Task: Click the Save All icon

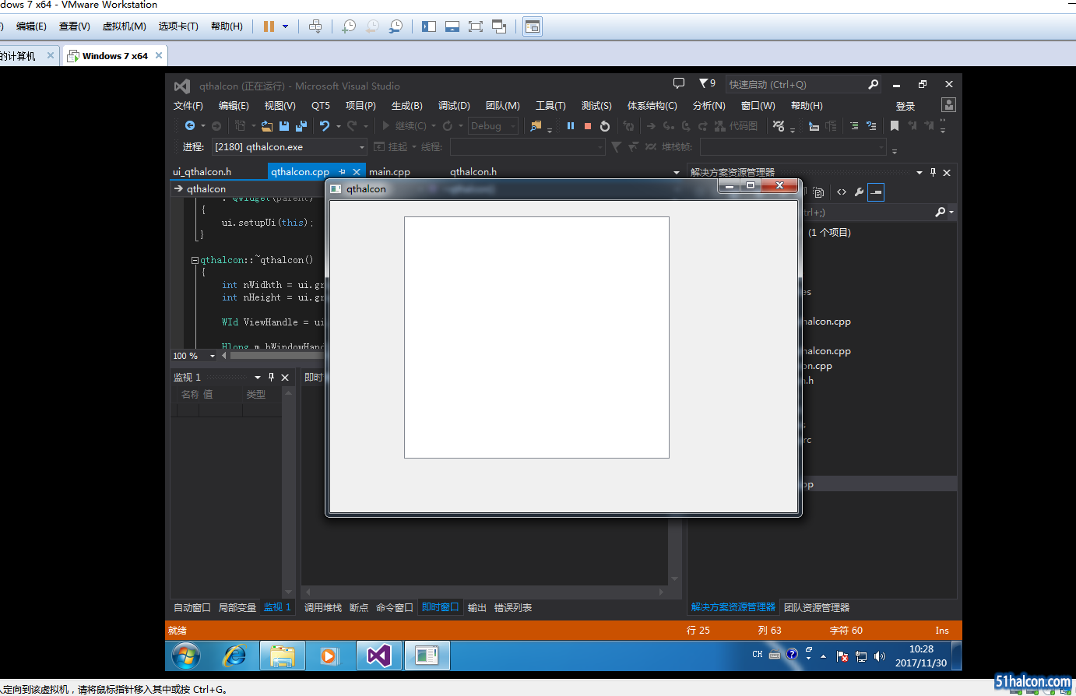Action: coord(301,126)
